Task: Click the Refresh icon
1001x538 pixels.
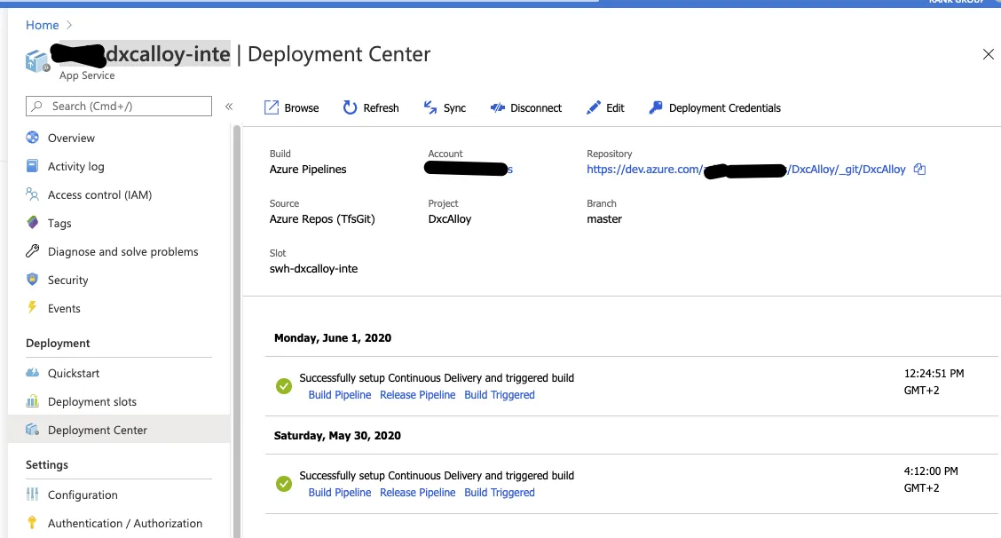Action: [x=350, y=107]
